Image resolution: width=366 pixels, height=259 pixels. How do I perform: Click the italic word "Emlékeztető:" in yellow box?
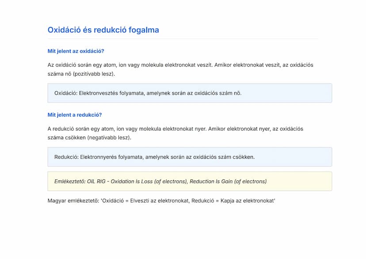click(x=69, y=181)
